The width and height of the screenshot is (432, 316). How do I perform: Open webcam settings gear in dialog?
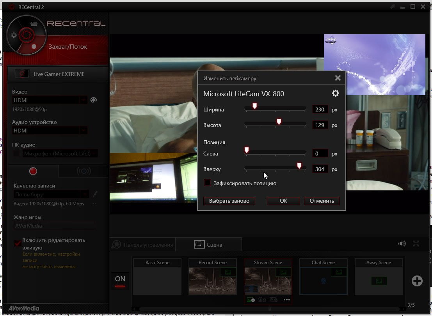pos(335,93)
